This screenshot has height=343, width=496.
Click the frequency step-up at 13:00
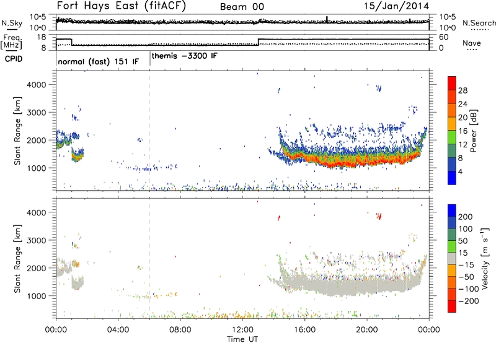[259, 42]
